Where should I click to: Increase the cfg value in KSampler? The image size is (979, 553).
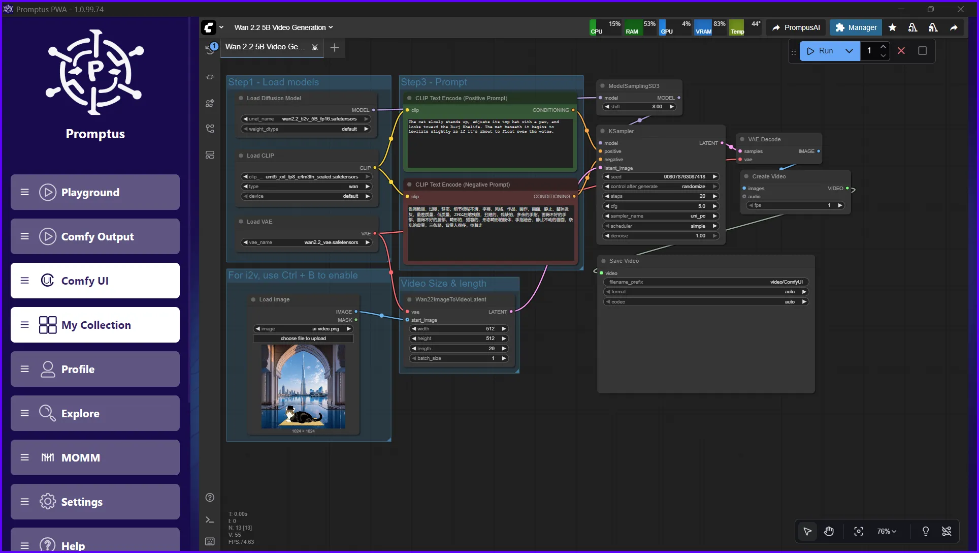tap(715, 206)
